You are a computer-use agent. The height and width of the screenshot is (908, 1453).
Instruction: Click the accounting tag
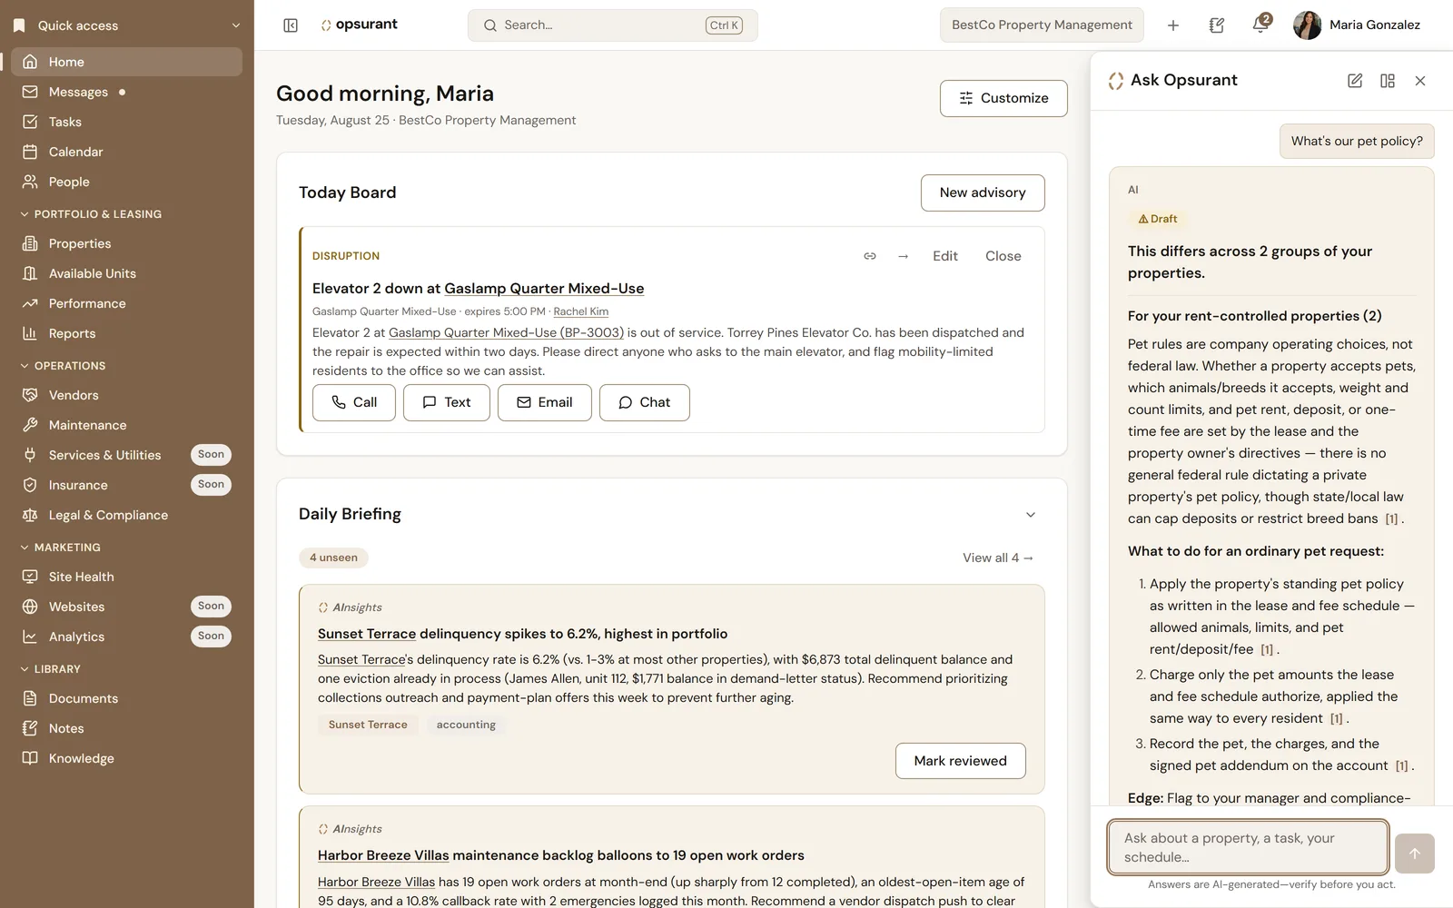click(x=466, y=725)
